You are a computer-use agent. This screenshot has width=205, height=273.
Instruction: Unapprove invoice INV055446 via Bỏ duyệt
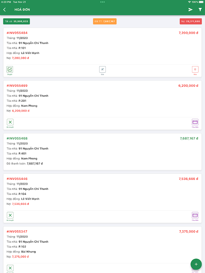(x=10, y=215)
